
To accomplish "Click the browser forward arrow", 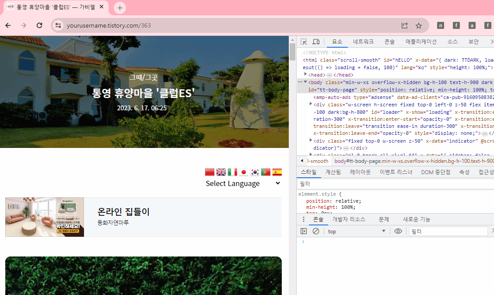I will point(24,25).
